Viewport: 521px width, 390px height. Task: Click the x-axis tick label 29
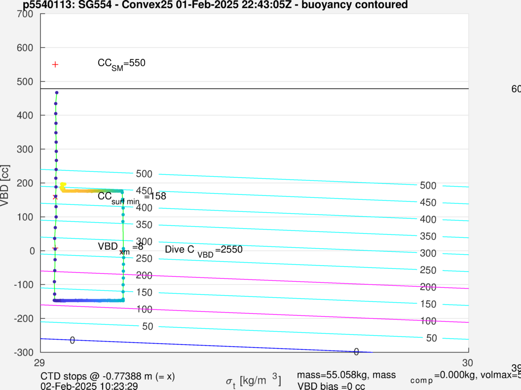(39, 363)
